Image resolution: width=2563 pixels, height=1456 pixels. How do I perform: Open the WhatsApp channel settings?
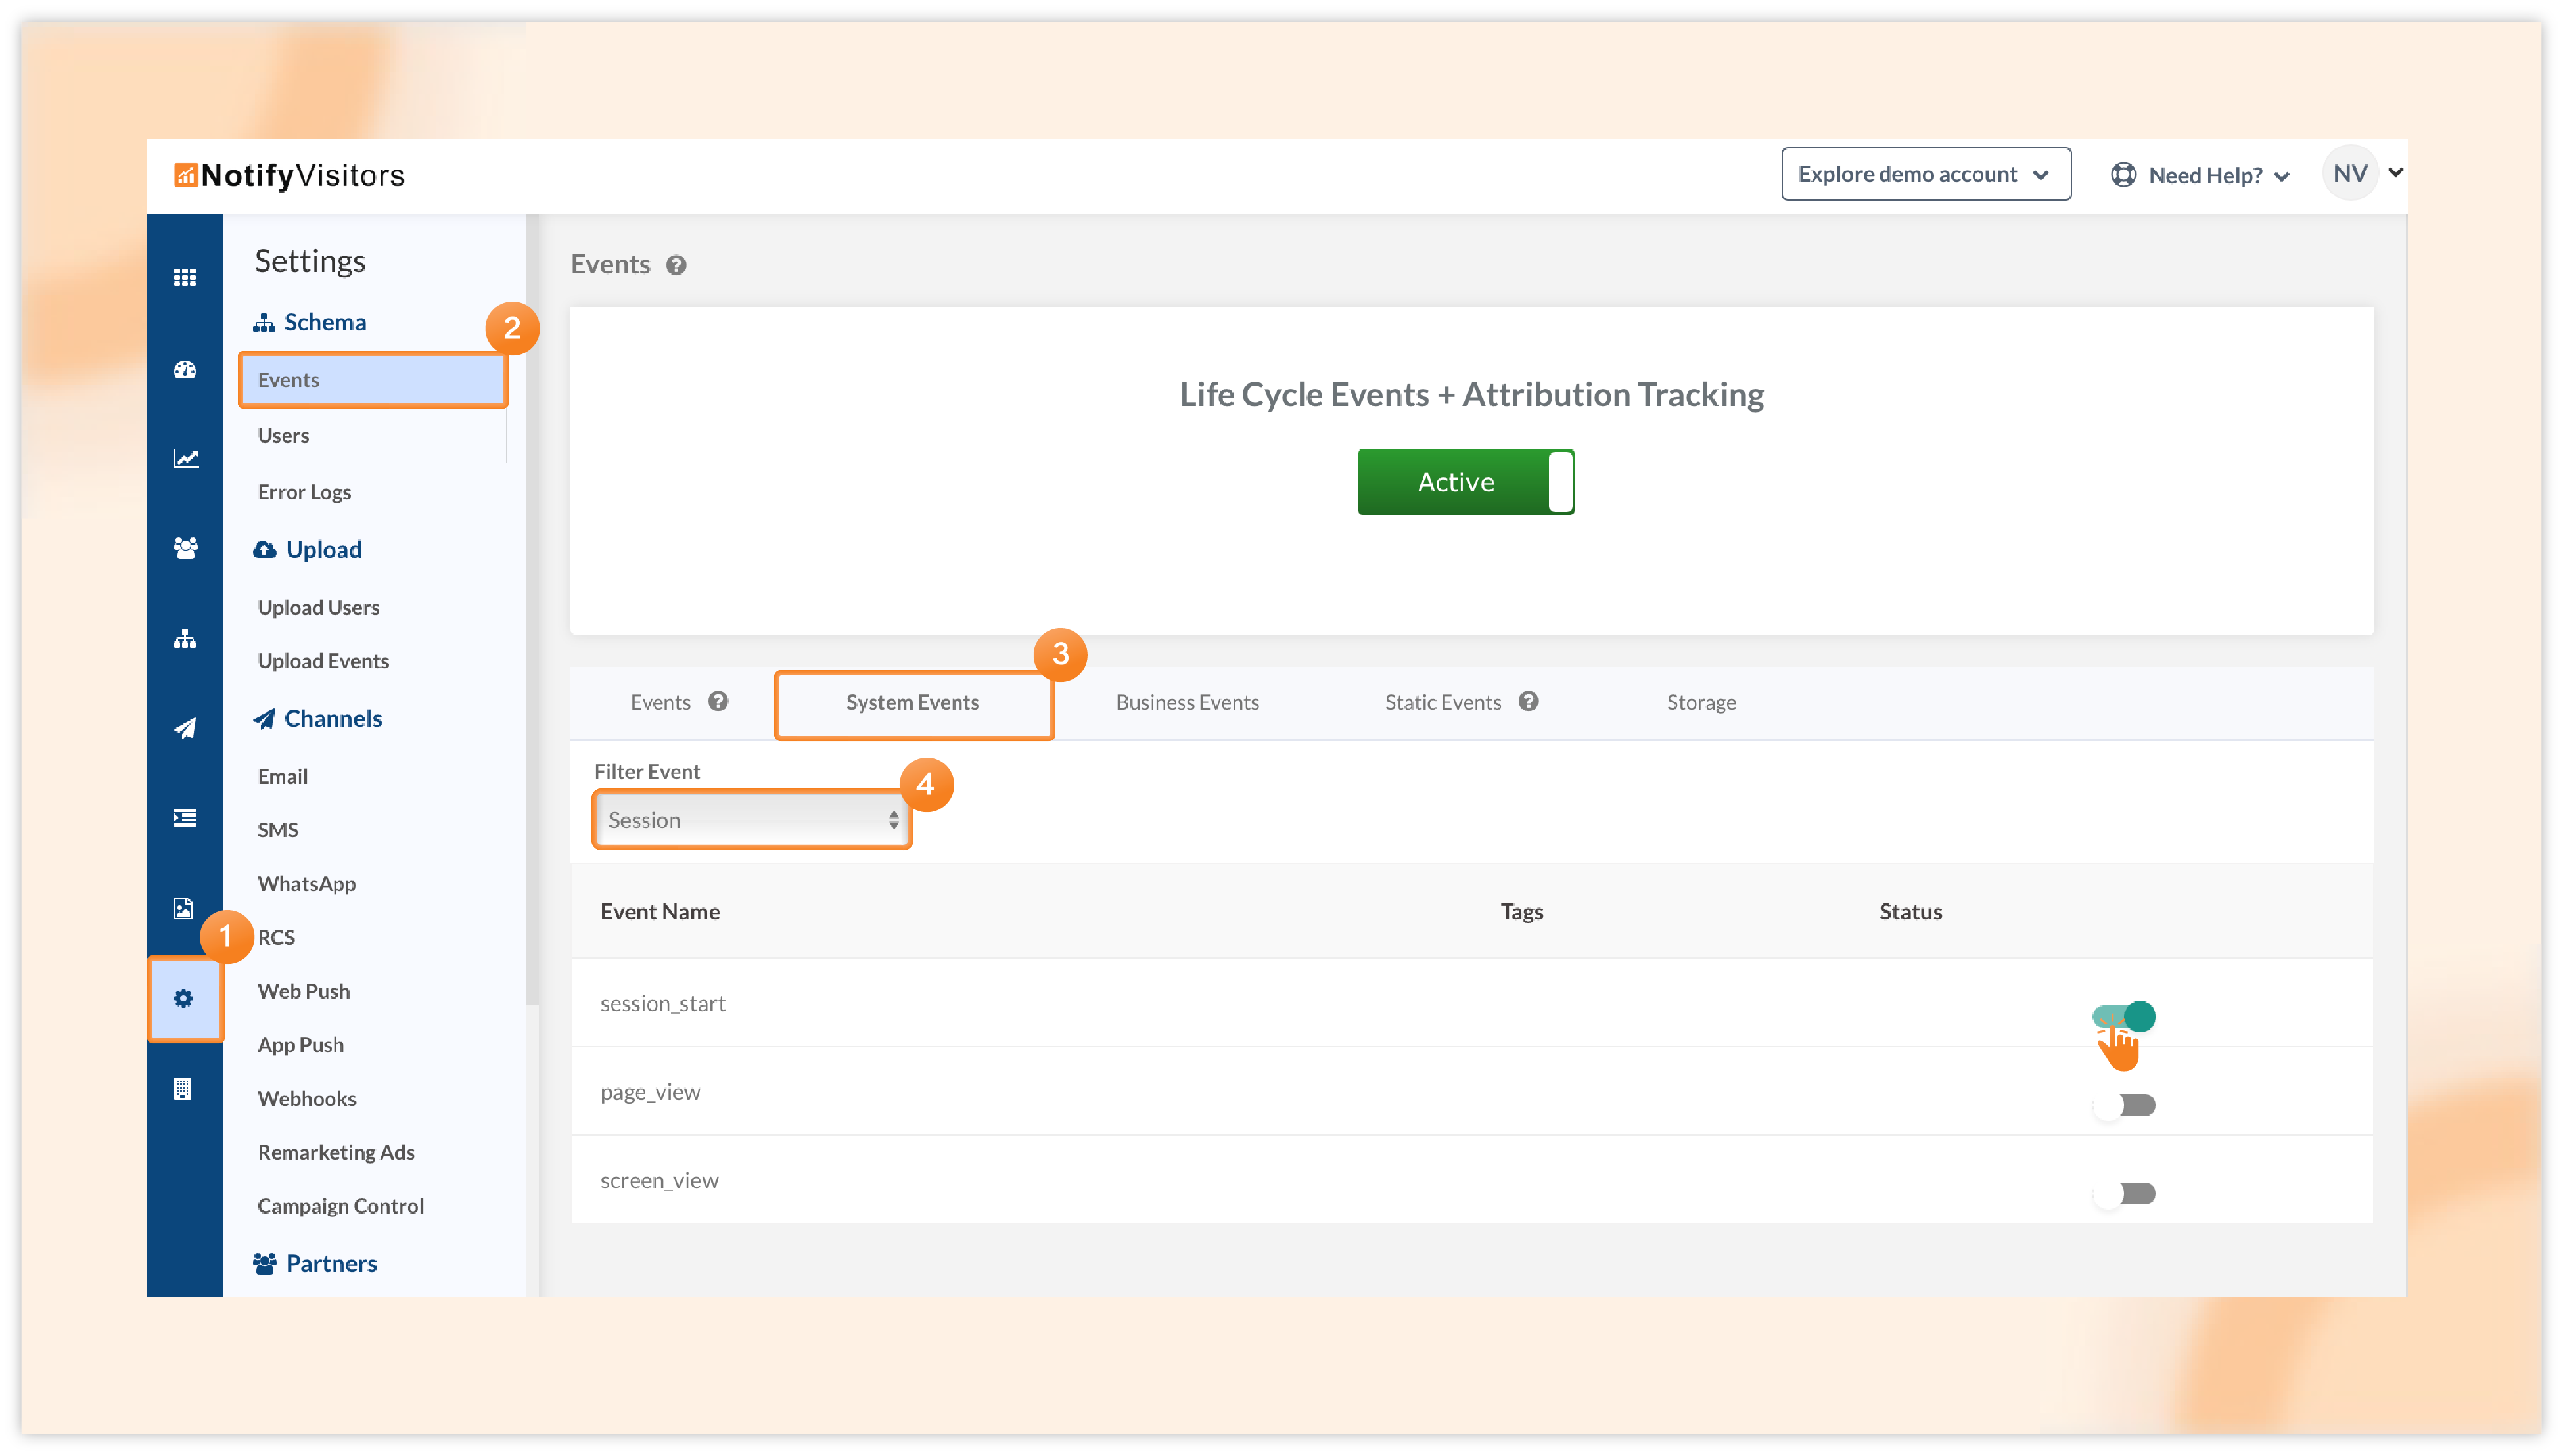tap(306, 883)
